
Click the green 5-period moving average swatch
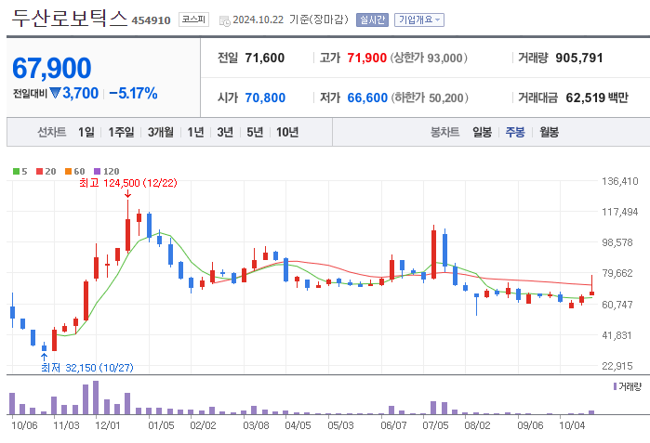16,172
